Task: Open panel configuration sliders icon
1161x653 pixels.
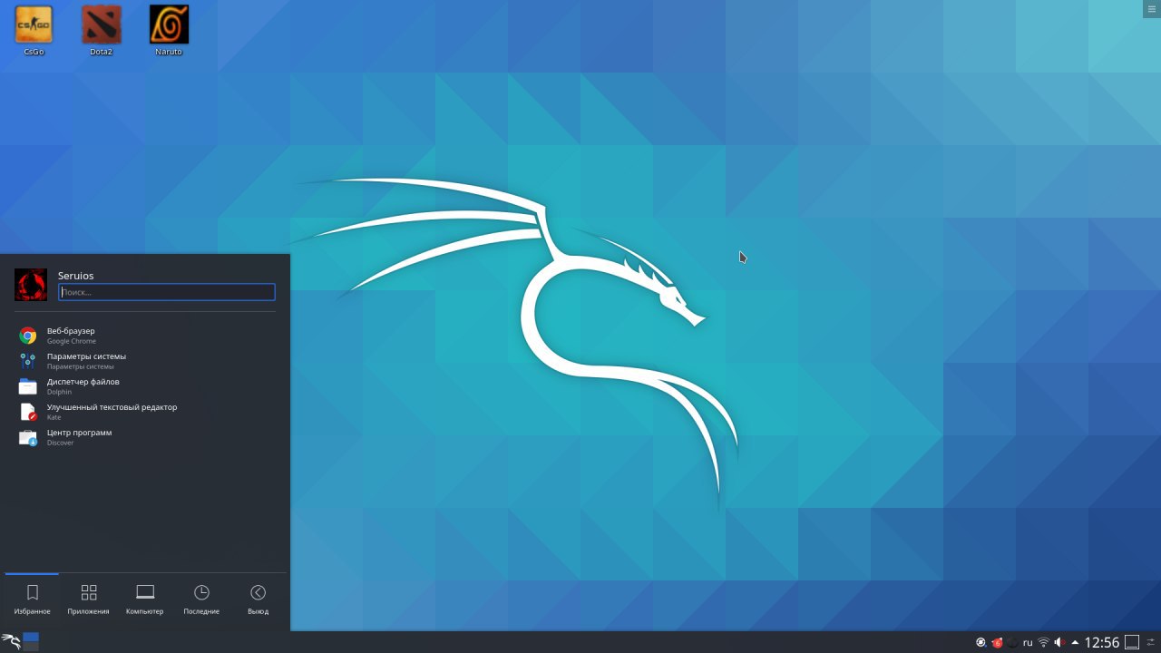Action: click(1151, 642)
